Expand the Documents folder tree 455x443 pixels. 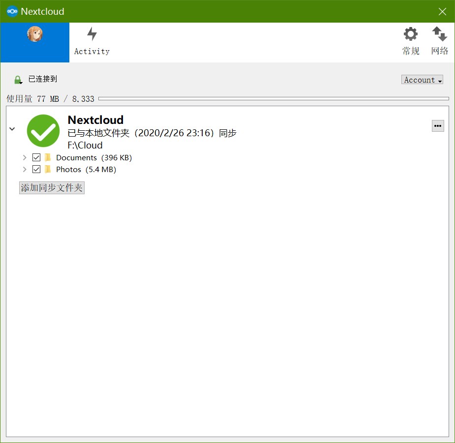(25, 157)
